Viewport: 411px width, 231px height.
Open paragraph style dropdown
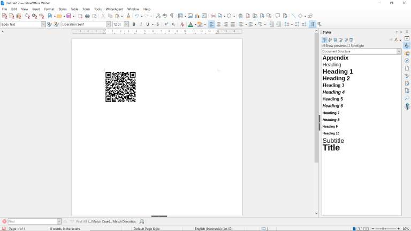43,24
